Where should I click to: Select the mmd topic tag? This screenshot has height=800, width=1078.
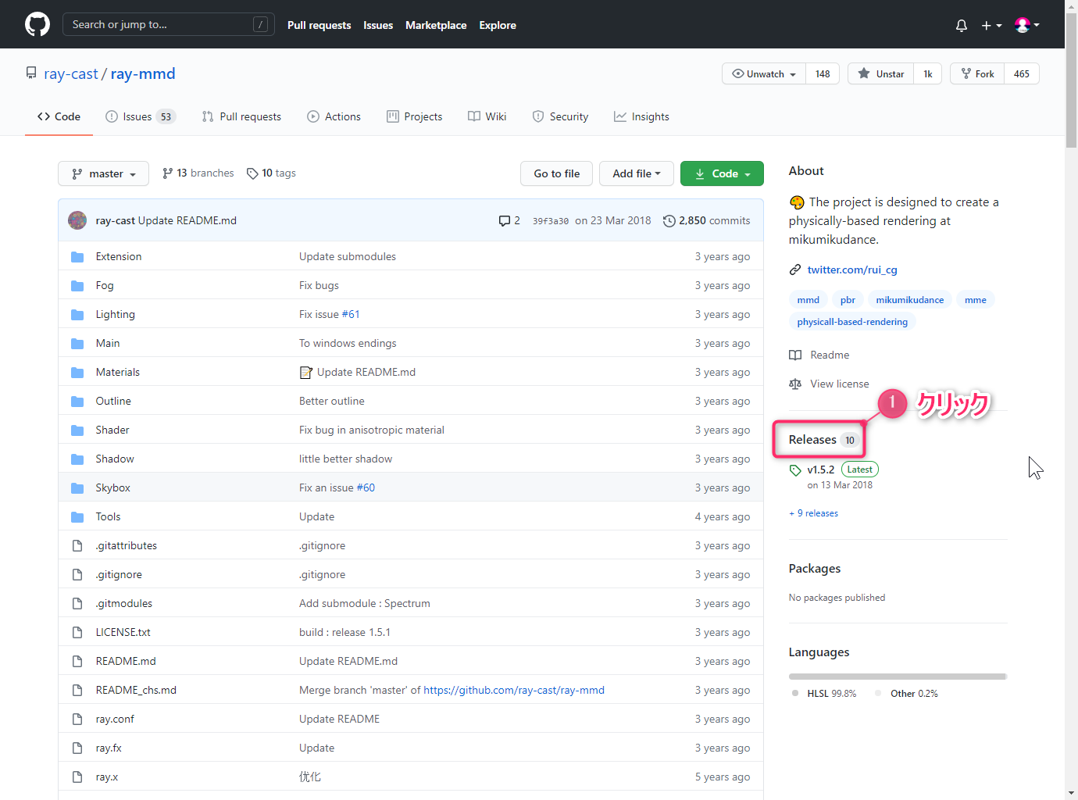808,300
